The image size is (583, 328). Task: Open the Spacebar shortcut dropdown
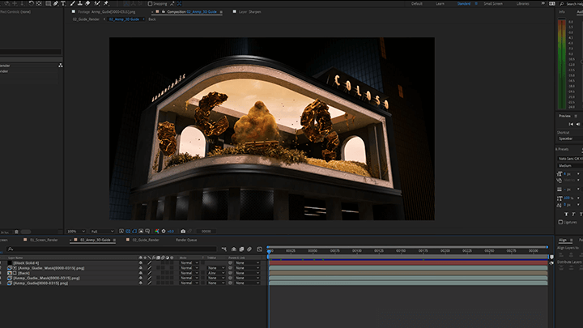569,138
